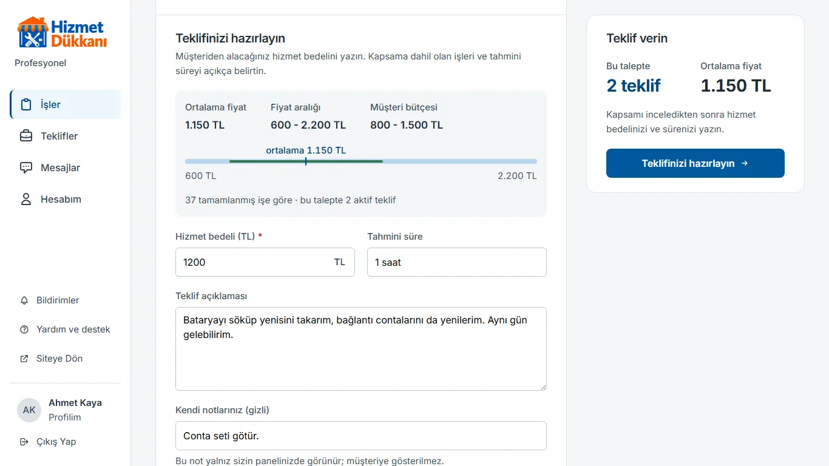Open Hesabım in the sidebar
829x466 pixels.
tap(65, 199)
